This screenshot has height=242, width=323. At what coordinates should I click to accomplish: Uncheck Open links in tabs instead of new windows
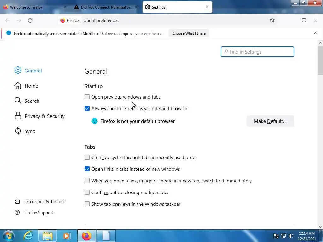(x=87, y=169)
